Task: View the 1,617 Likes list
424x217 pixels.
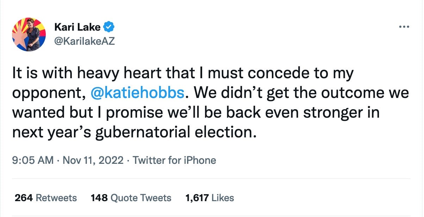Action: coord(210,198)
